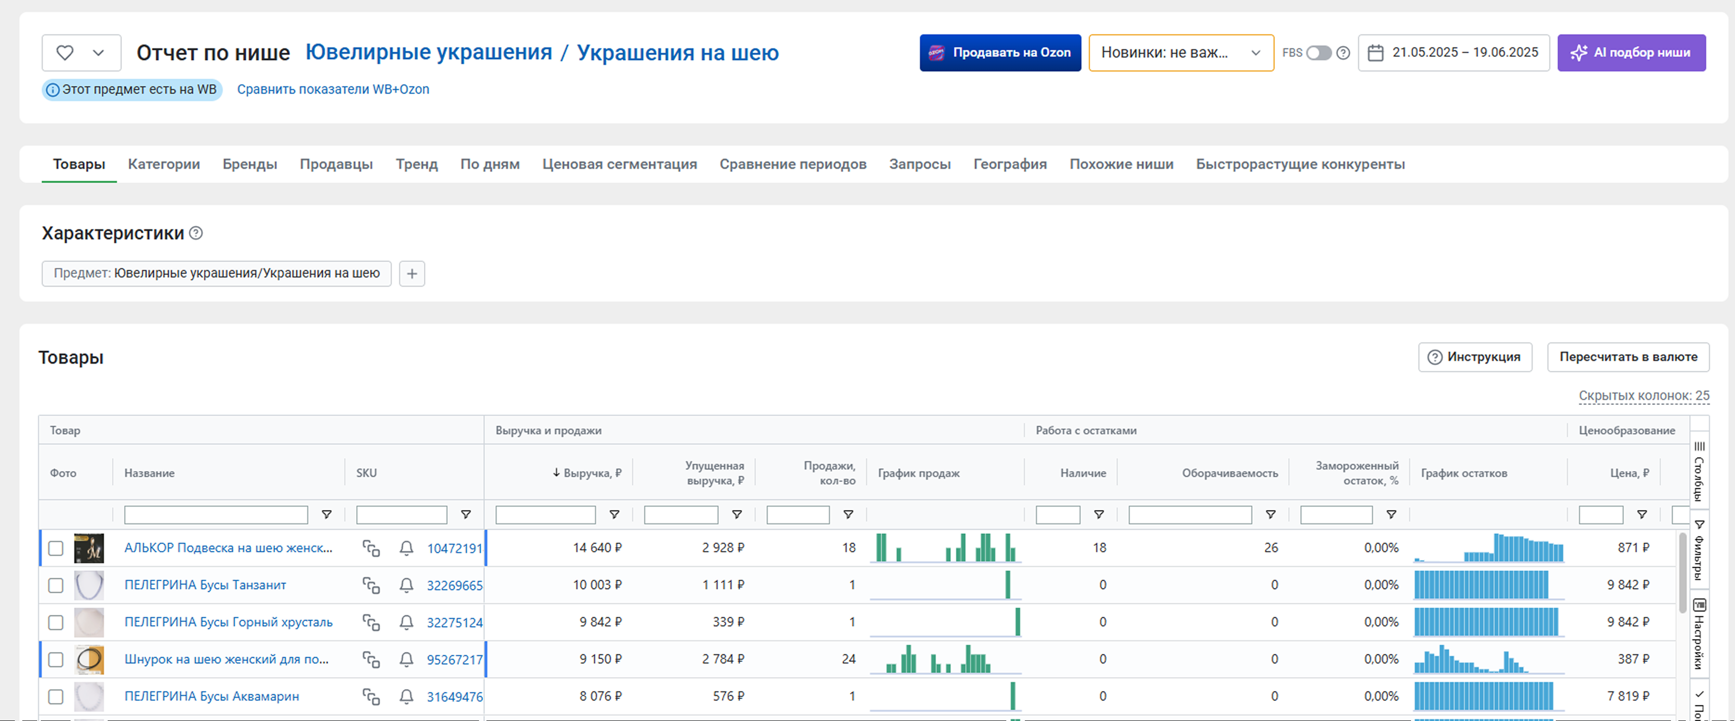This screenshot has height=721, width=1735.
Task: Focus the SKU filter input
Action: [x=401, y=515]
